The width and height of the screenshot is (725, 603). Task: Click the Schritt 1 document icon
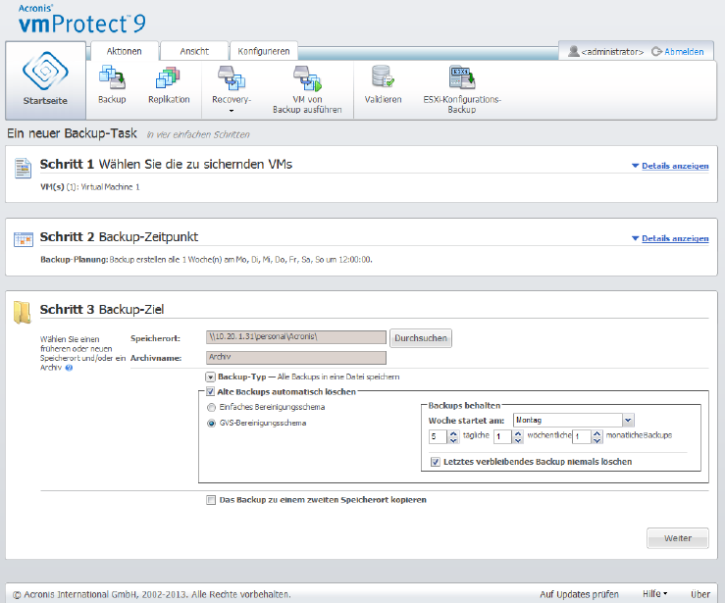point(23,169)
